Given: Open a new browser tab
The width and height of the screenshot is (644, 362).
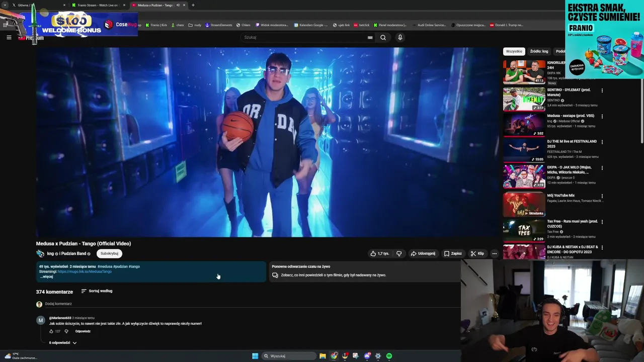Looking at the screenshot, I should pos(193,5).
